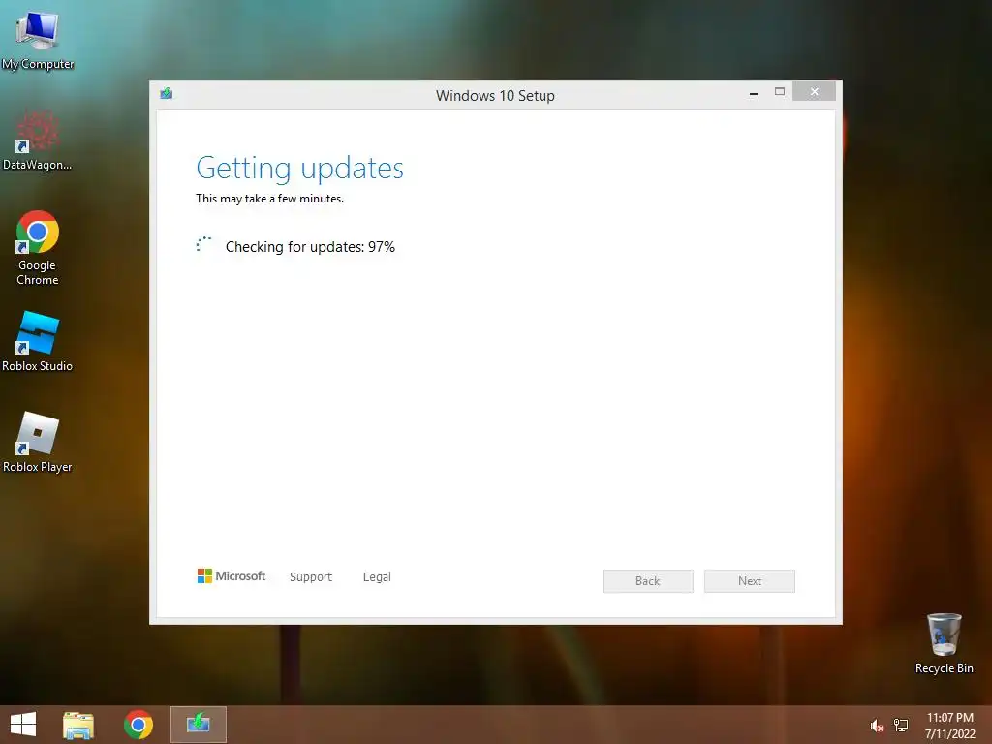This screenshot has width=992, height=744.
Task: Minimize the Windows 10 Setup window
Action: tap(754, 92)
